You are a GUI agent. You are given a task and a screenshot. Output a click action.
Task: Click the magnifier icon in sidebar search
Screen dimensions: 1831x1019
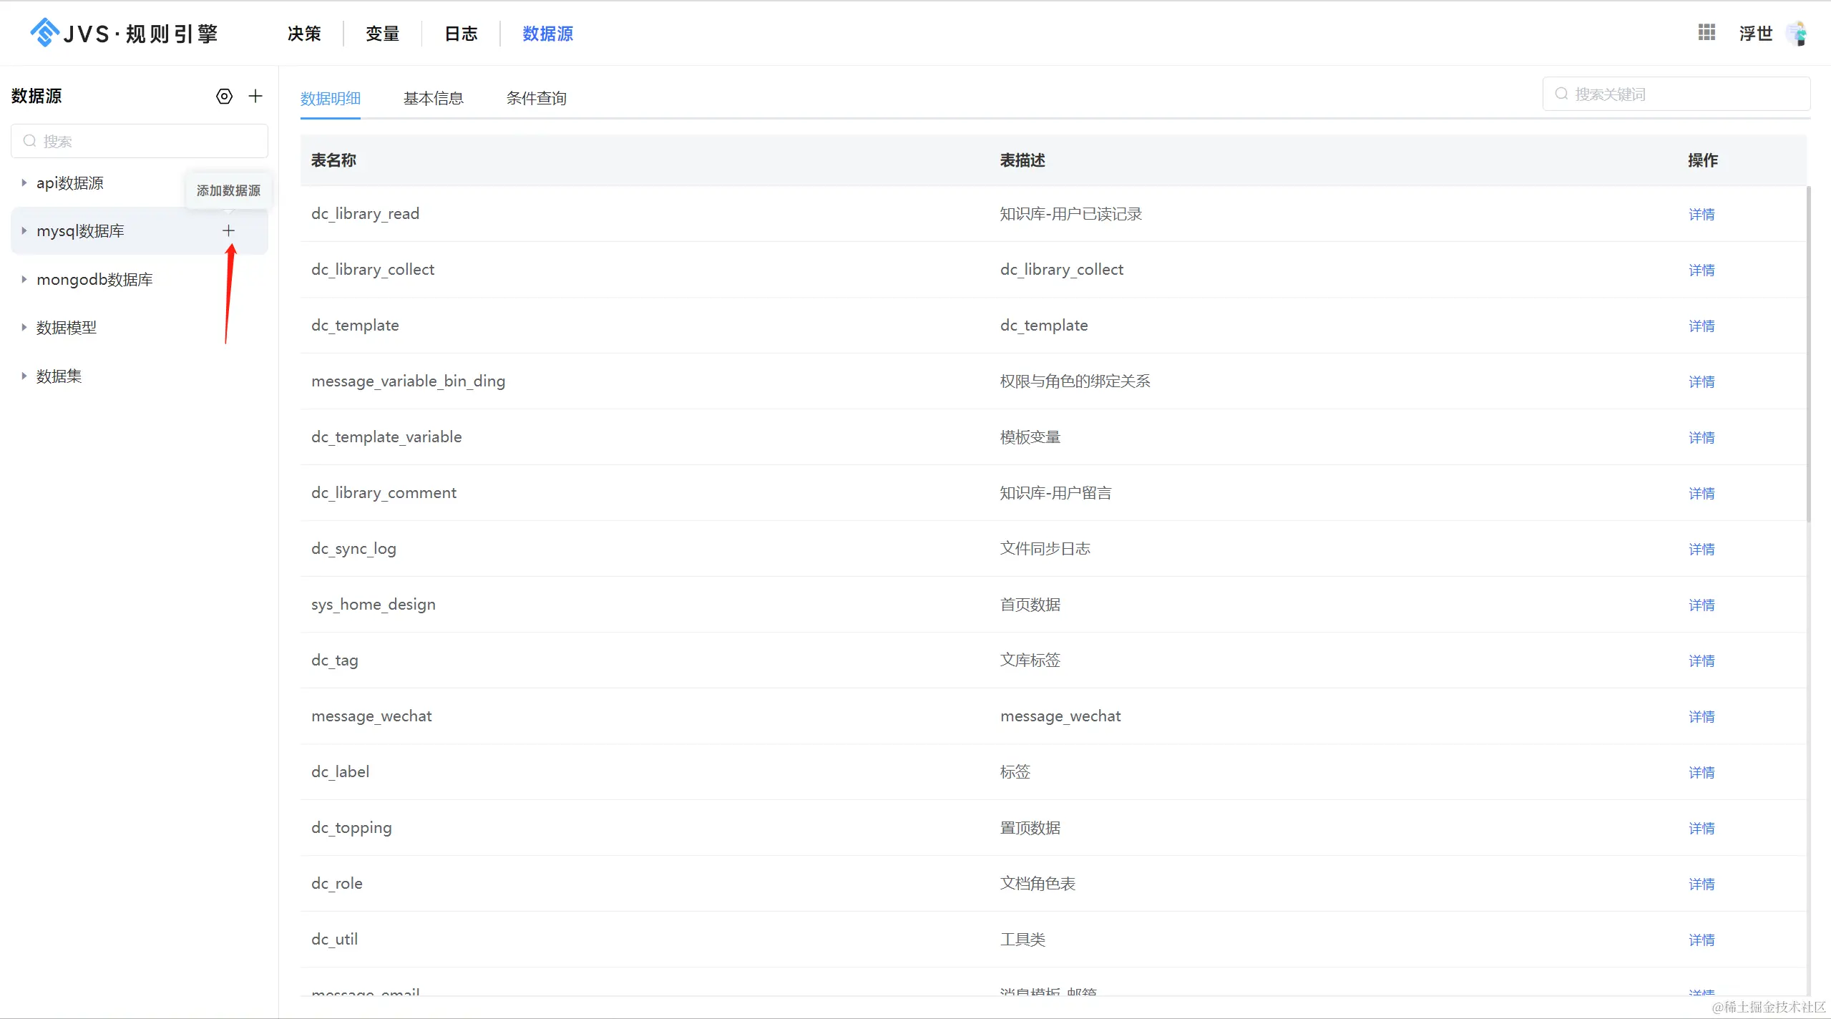pyautogui.click(x=29, y=141)
